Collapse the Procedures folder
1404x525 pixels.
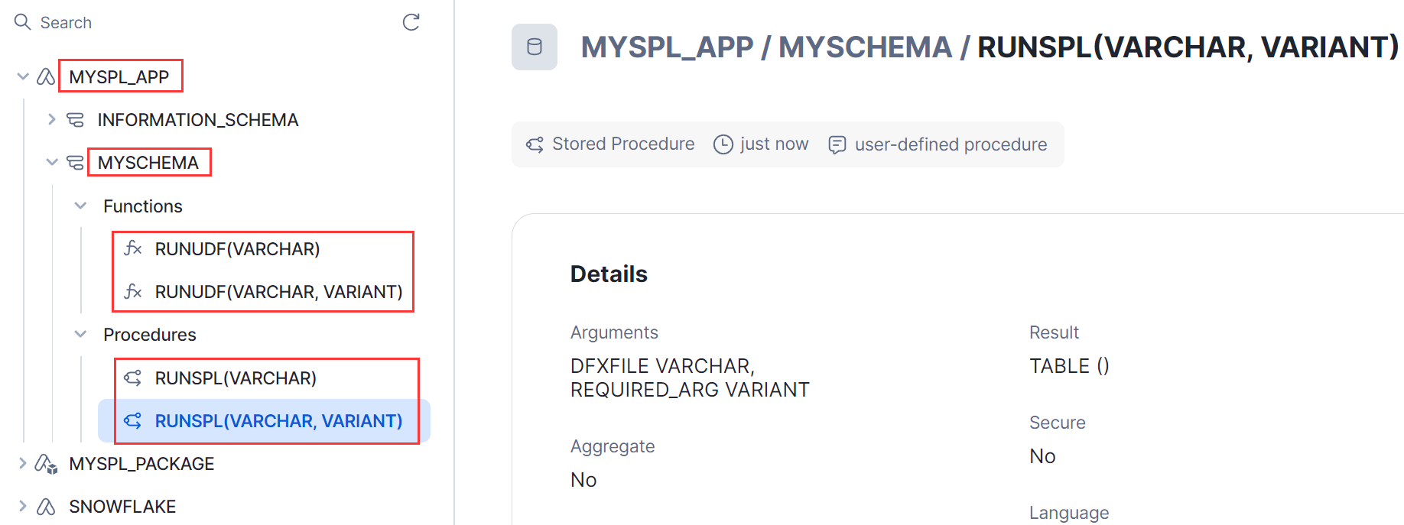coord(80,335)
